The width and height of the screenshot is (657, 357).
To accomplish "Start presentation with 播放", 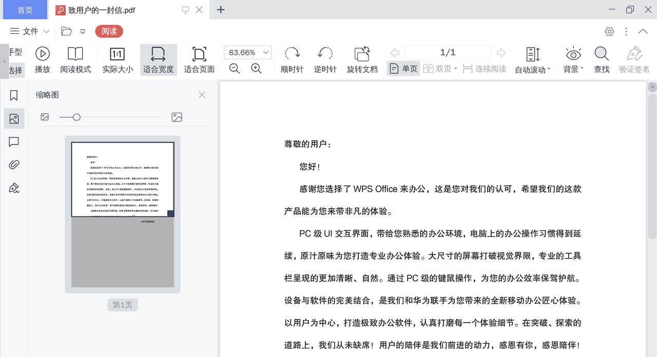I will click(43, 59).
